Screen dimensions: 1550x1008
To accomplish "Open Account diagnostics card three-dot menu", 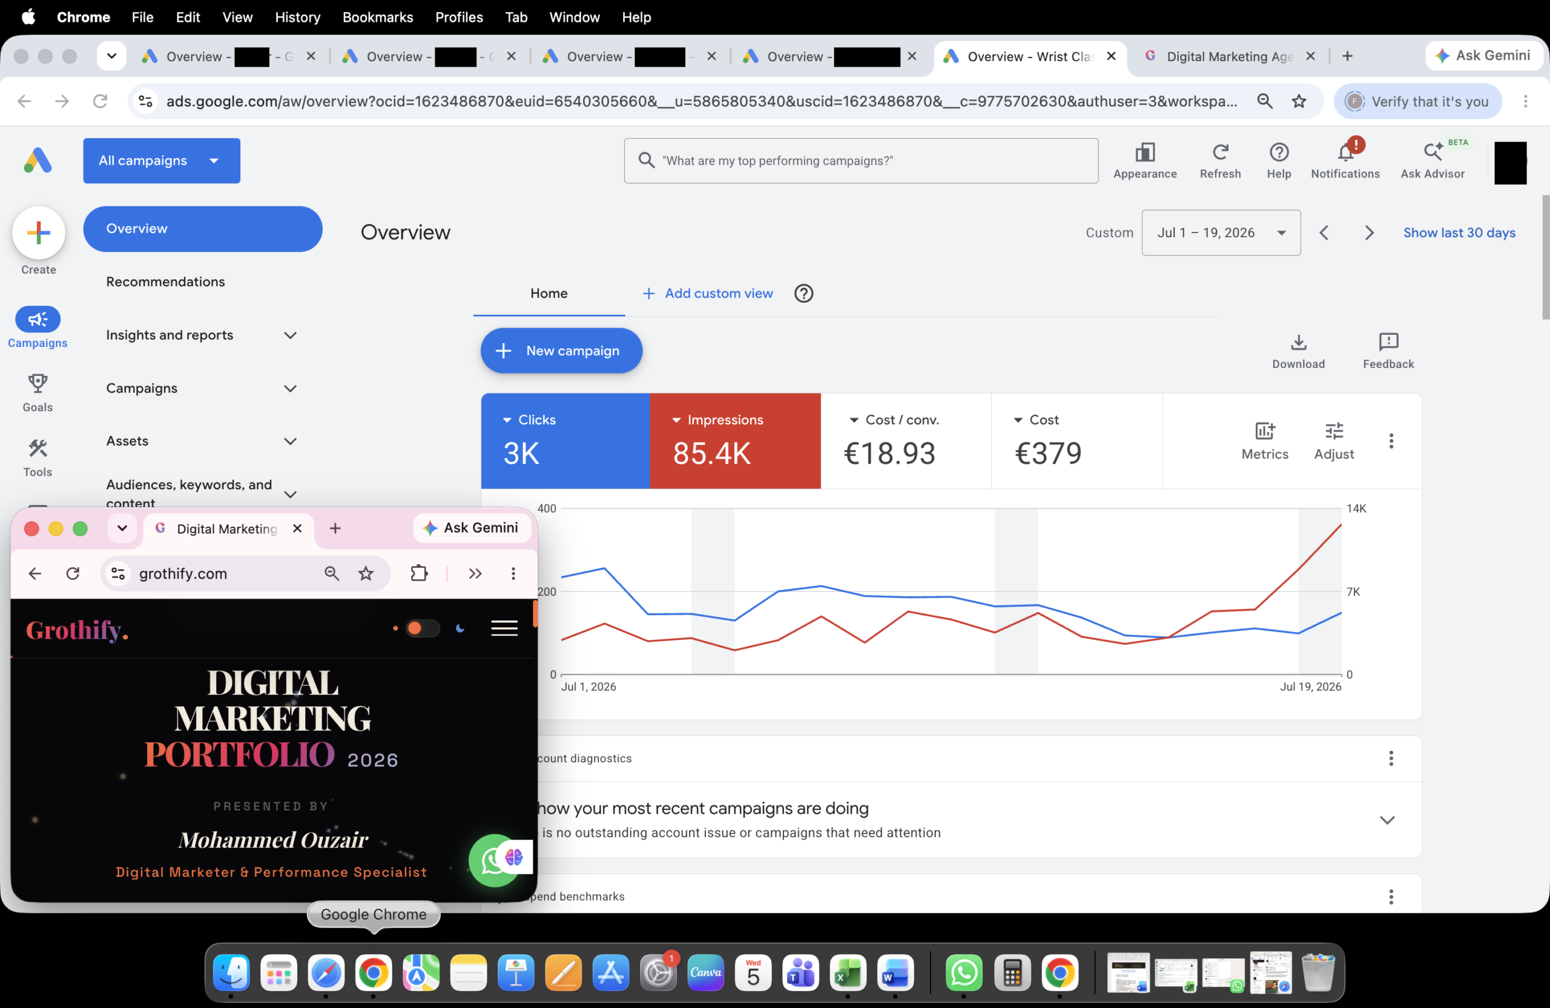I will coord(1391,758).
